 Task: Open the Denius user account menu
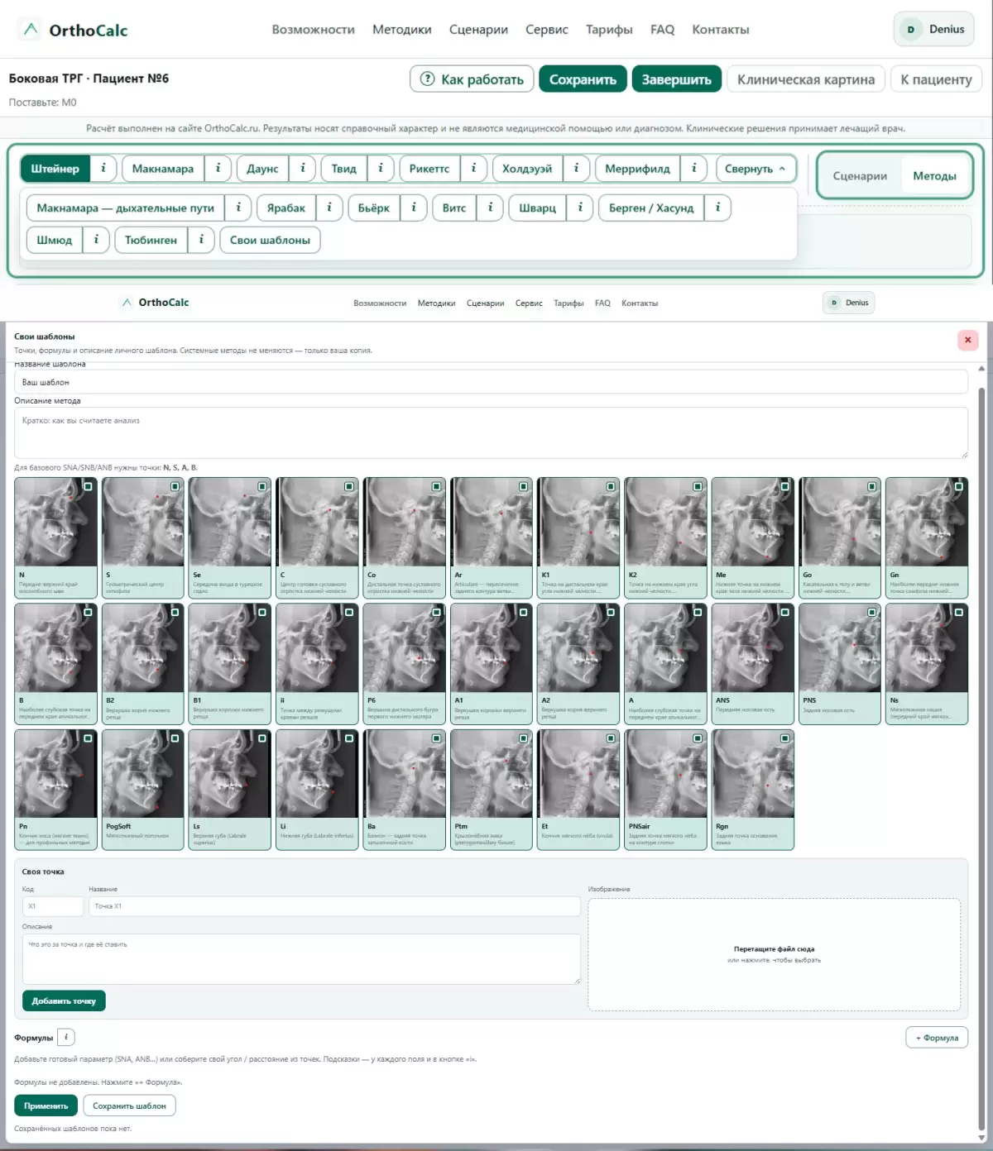(934, 29)
